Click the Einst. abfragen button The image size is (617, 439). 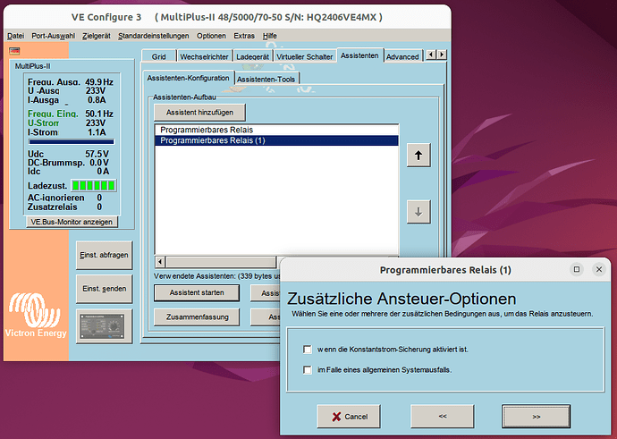coord(104,255)
